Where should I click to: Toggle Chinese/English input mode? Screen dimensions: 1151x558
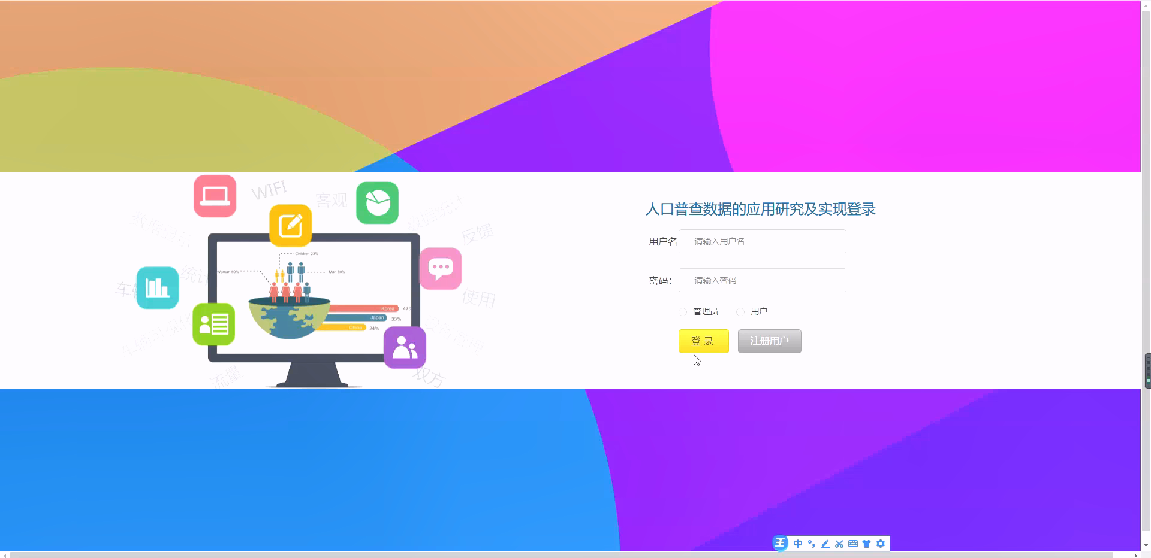797,544
